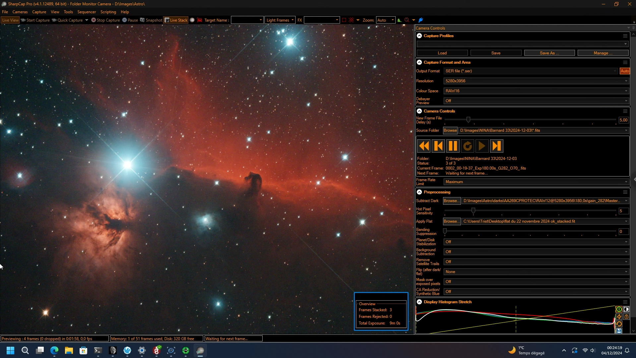
Task: Click the red focus/target tool icon
Action: [407, 20]
